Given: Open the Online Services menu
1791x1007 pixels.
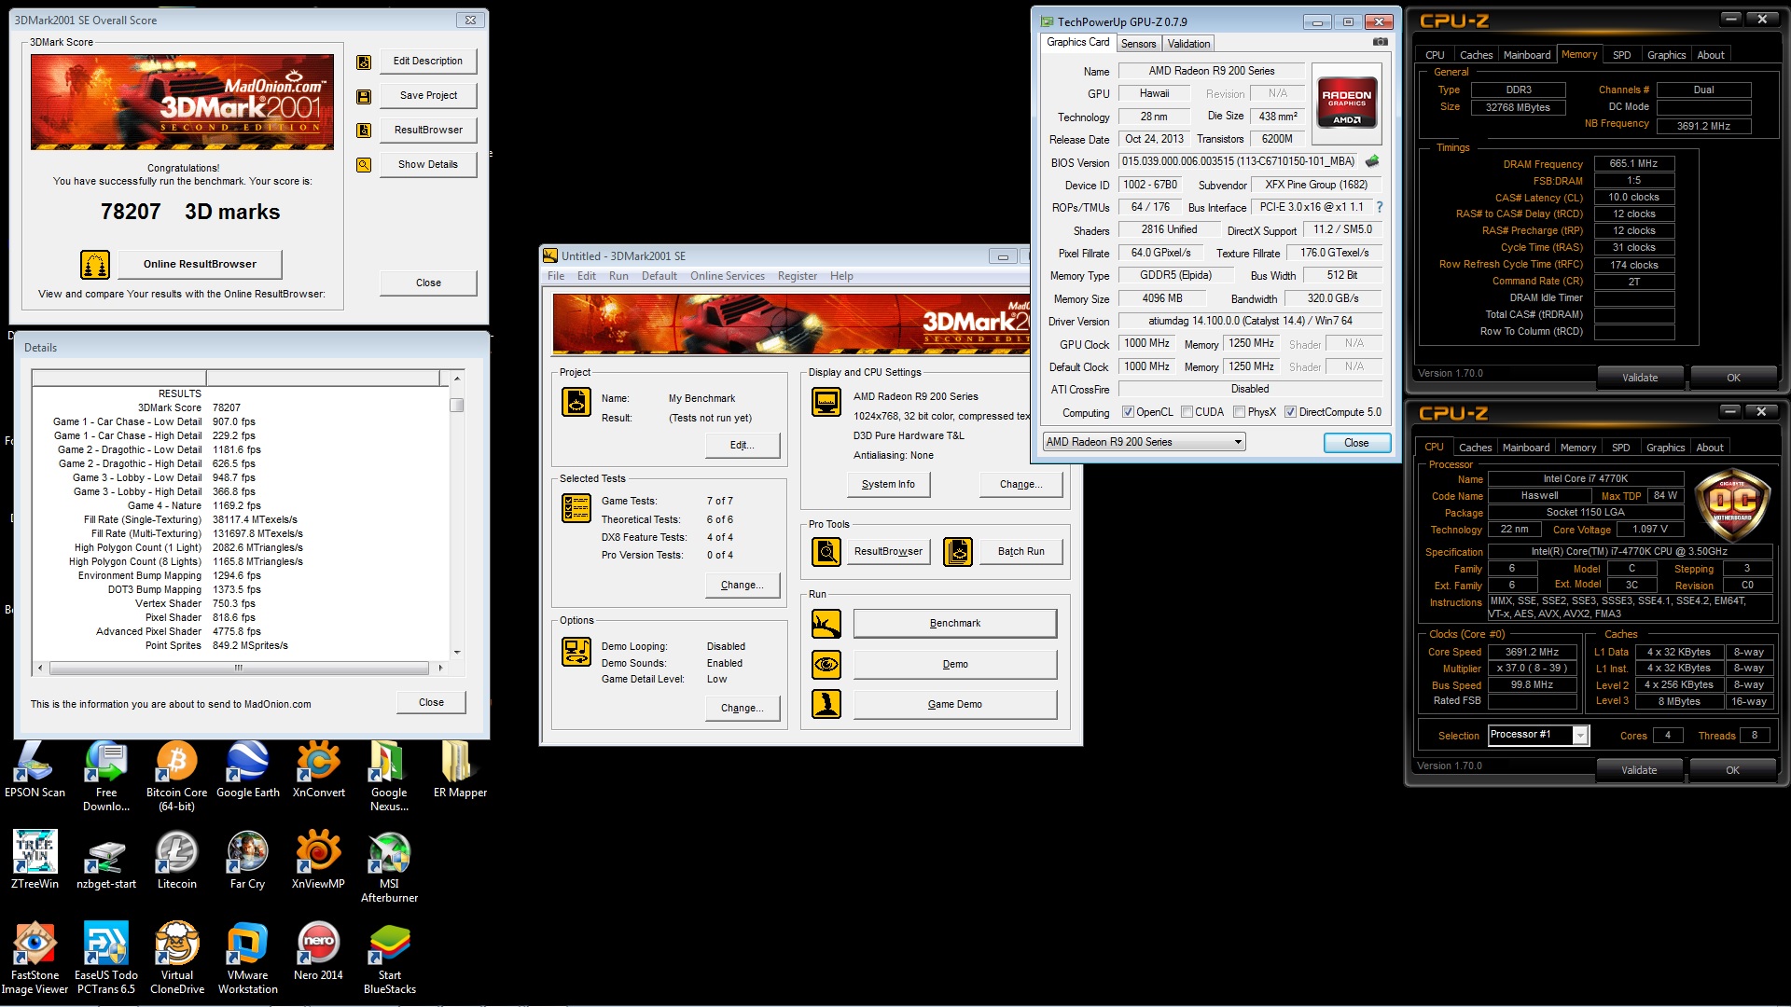Looking at the screenshot, I should pos(728,276).
